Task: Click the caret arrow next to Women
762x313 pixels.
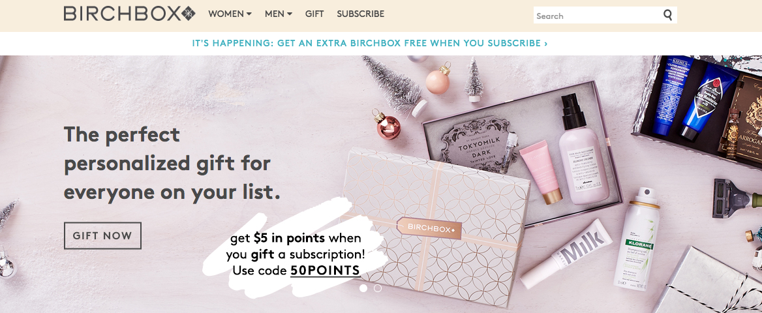Action: (x=249, y=14)
